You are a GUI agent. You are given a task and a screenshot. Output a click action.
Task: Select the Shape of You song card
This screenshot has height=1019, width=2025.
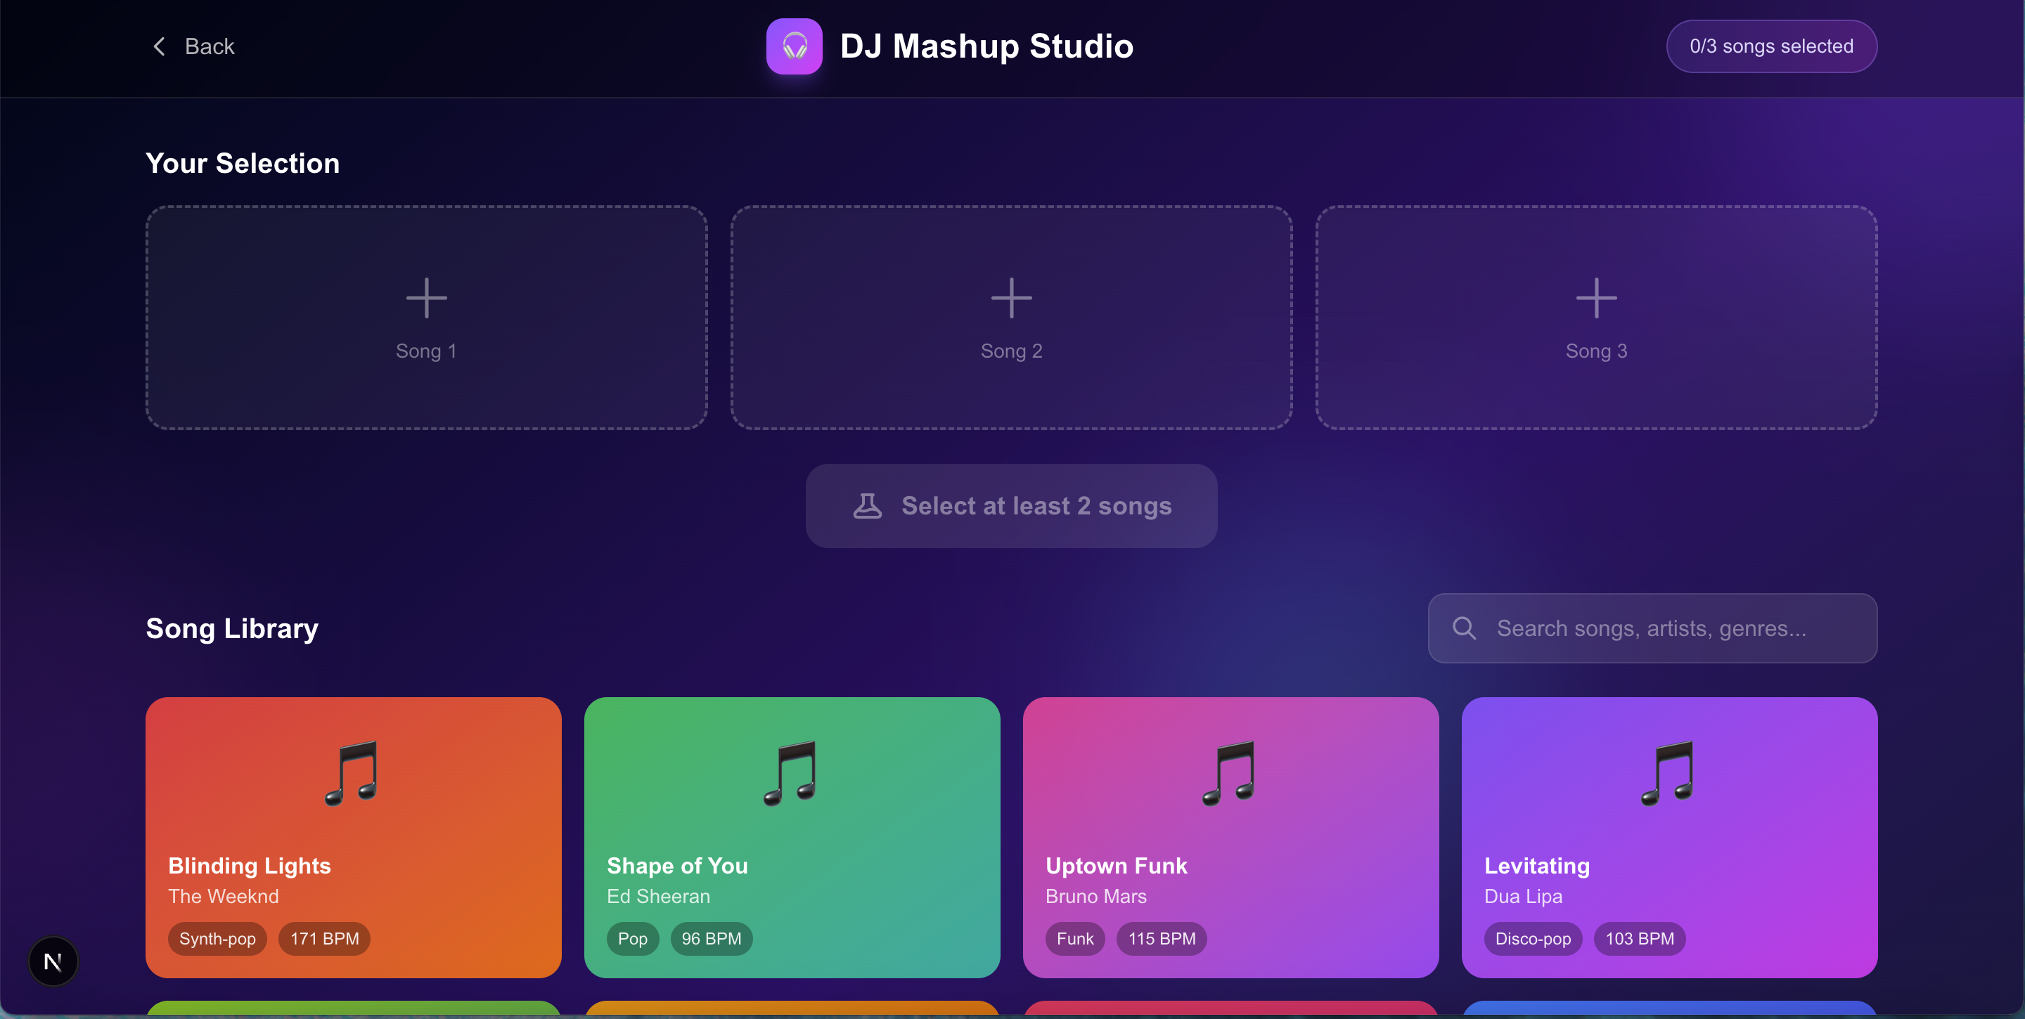(792, 837)
